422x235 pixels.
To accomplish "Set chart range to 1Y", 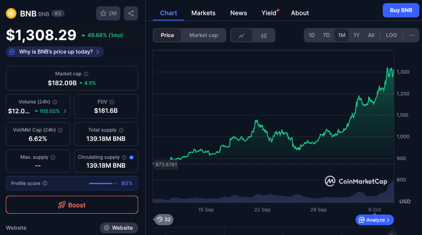I will (356, 35).
